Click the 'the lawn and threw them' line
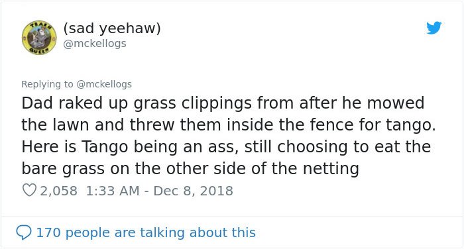This screenshot has height=249, width=464. click(x=229, y=124)
